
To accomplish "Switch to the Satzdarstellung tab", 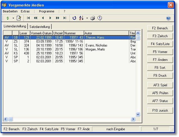I will 40,26.
